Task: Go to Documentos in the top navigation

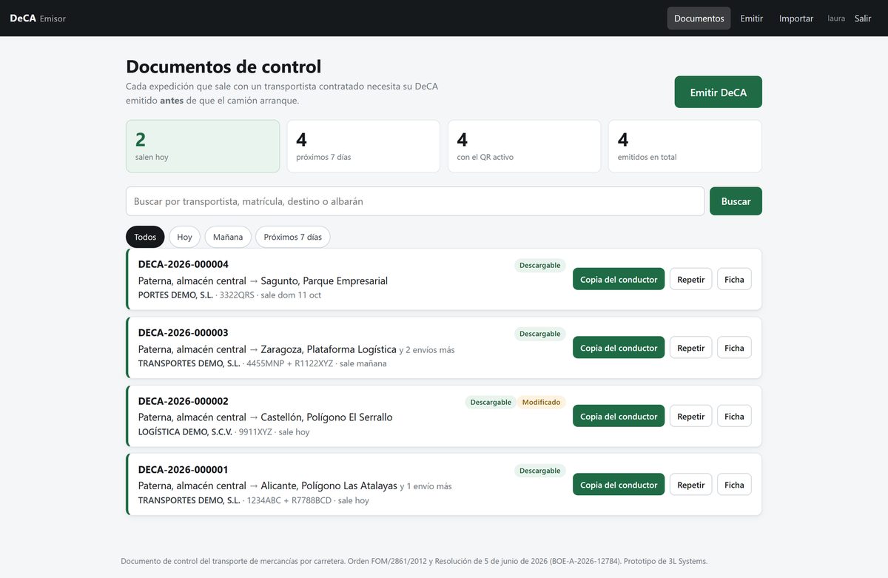Action: (x=699, y=19)
